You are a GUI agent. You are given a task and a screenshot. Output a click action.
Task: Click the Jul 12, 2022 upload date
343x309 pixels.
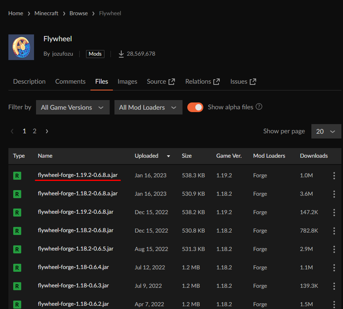tap(150, 267)
